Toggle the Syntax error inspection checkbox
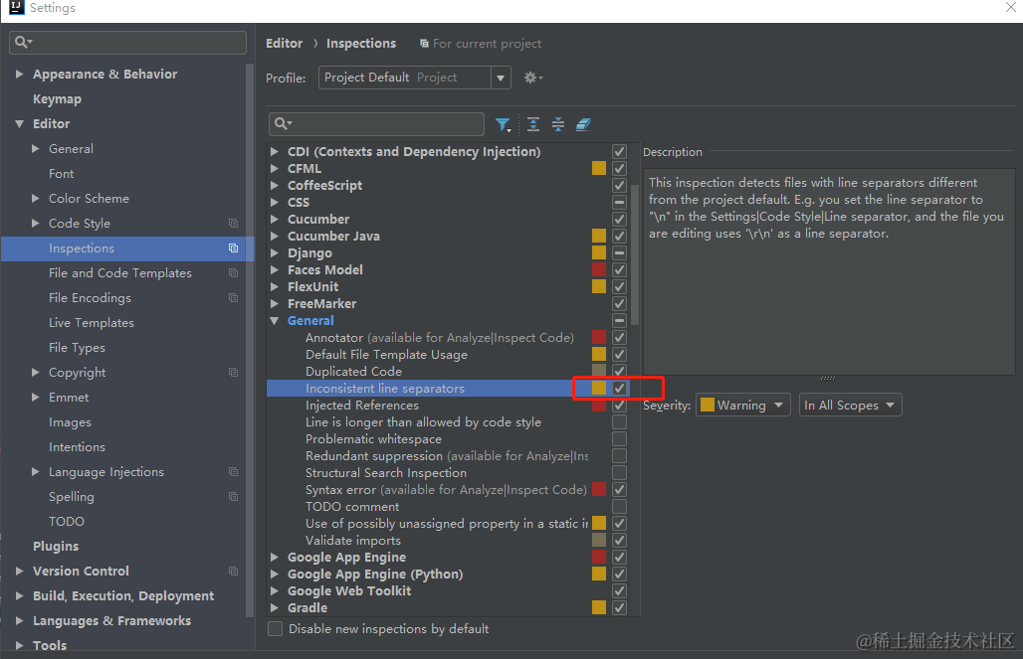1023x659 pixels. pyautogui.click(x=619, y=489)
